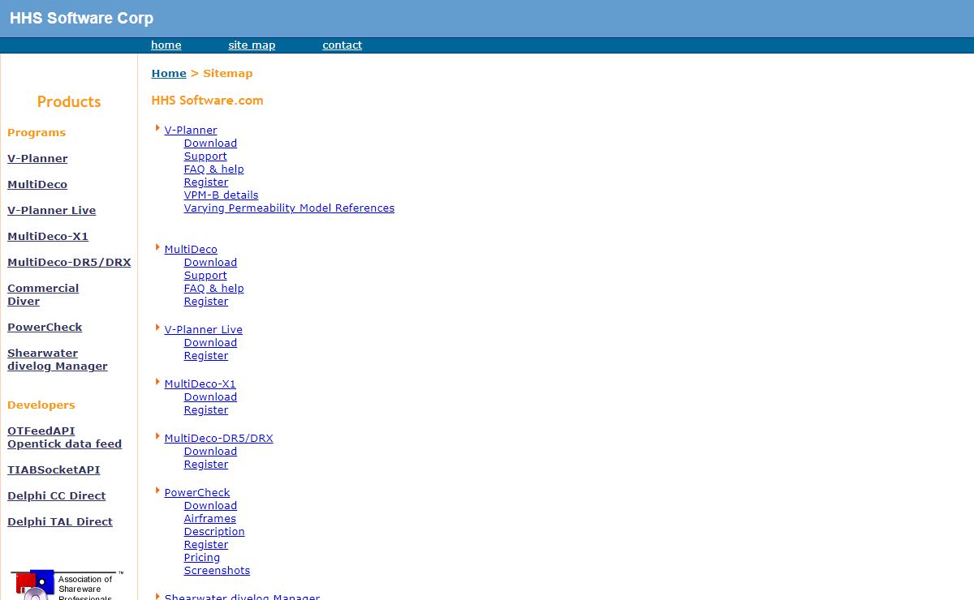Click Register under MultiDeco-X1
This screenshot has width=974, height=600.
pos(206,409)
